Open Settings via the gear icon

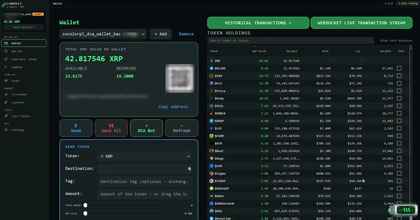tap(6, 130)
